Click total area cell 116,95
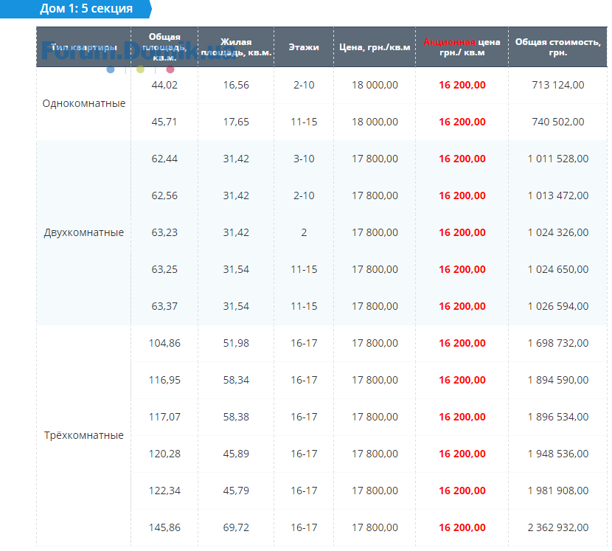The image size is (612, 551). pos(164,380)
